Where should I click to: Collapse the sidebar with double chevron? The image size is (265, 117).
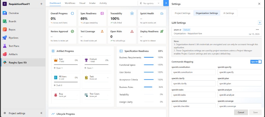coord(41,113)
